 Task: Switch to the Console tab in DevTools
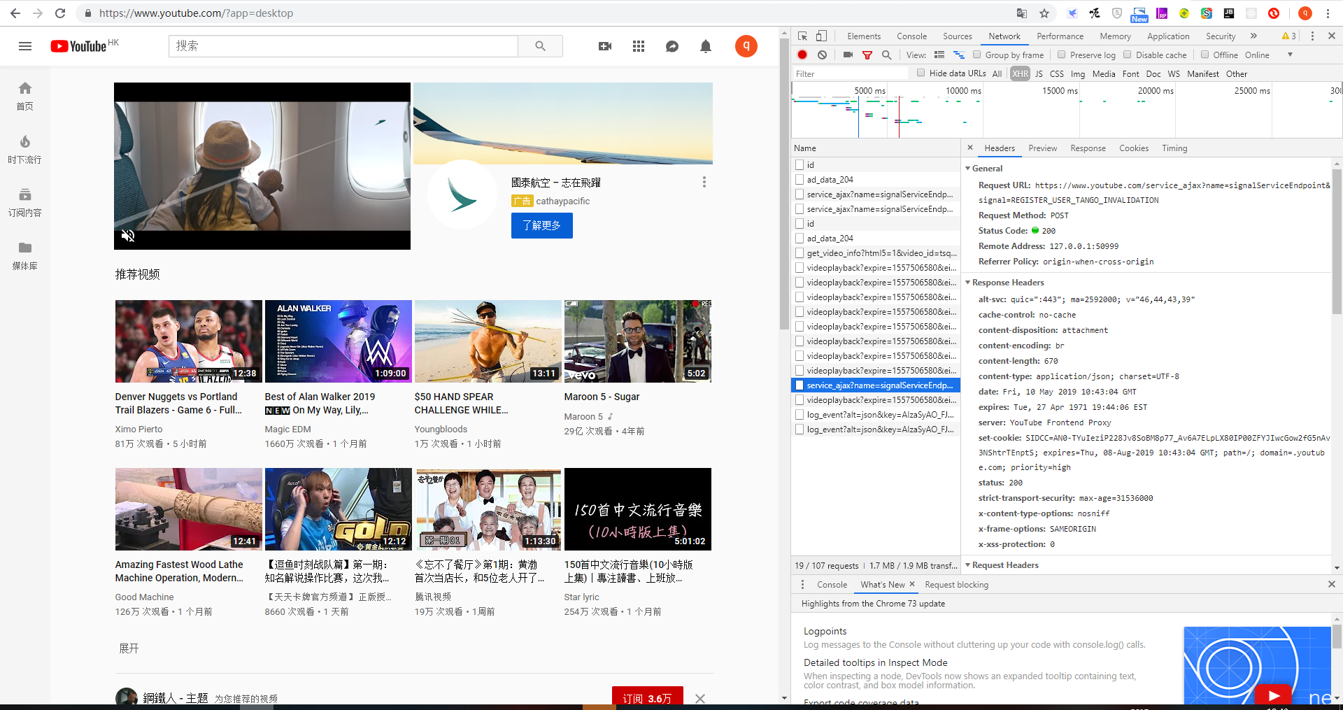point(911,36)
